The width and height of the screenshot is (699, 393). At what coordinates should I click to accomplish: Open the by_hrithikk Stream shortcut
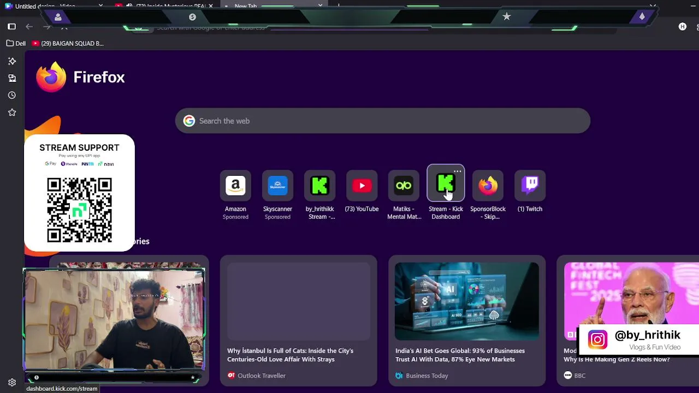click(319, 186)
